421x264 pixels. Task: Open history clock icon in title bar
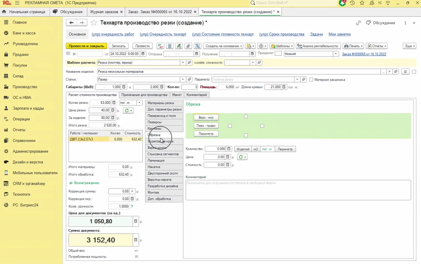(352, 3)
